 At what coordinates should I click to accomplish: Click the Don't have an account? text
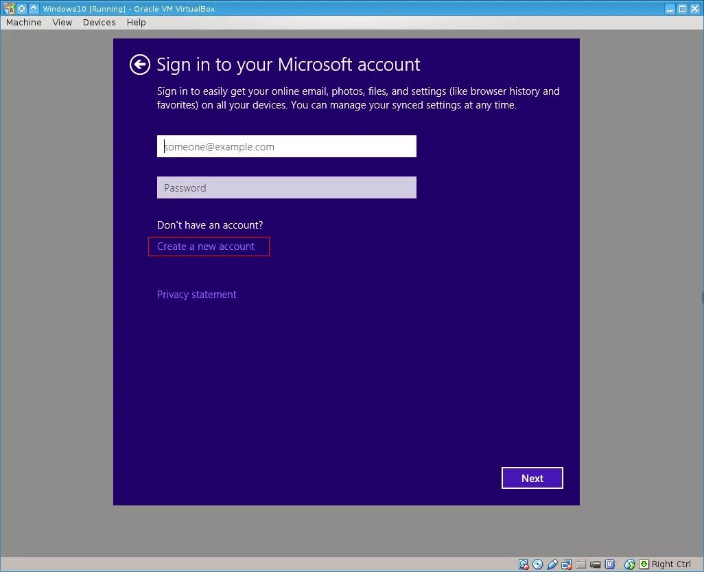[x=210, y=225]
